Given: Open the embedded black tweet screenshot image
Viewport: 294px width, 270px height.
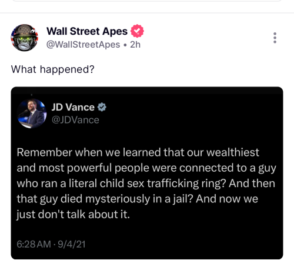Looking at the screenshot, I should click(147, 173).
